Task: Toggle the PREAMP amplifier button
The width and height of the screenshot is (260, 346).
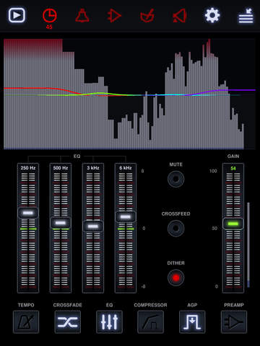Action: pyautogui.click(x=234, y=321)
